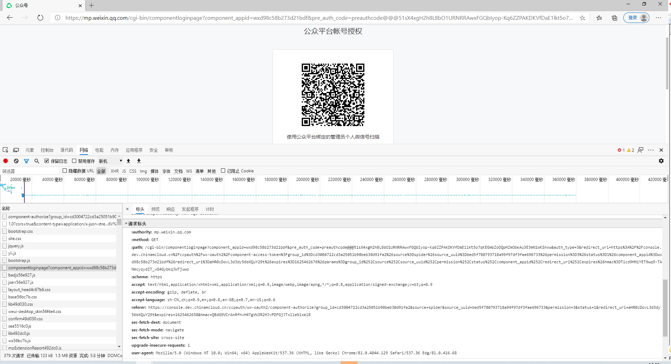Screen dimensions: 671x364
Task: Show the DevTools warning count
Action: pos(631,150)
